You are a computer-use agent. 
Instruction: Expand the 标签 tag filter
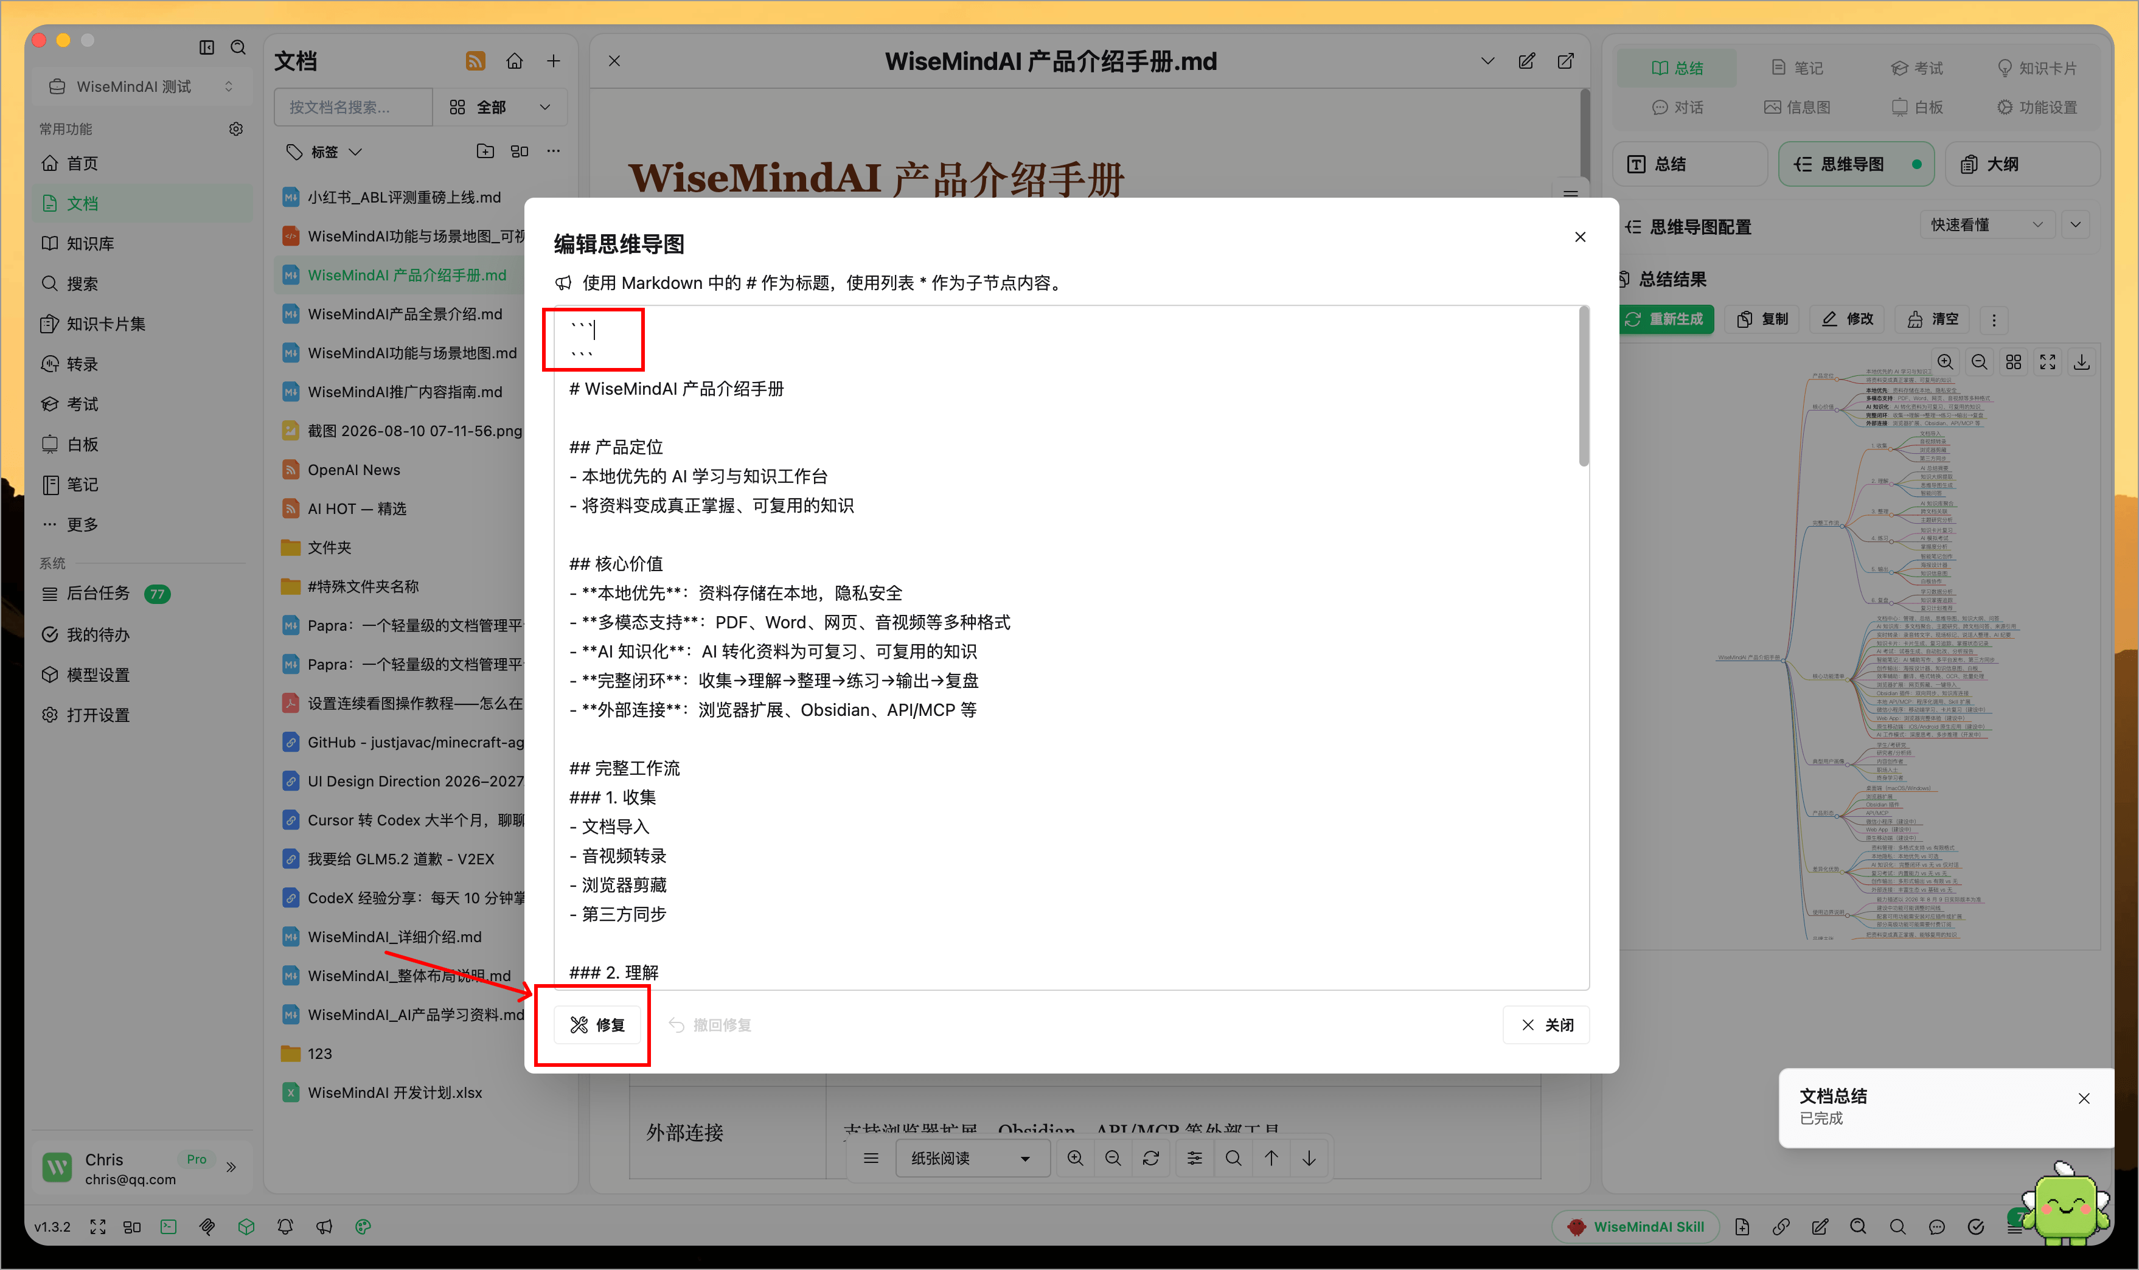point(325,151)
